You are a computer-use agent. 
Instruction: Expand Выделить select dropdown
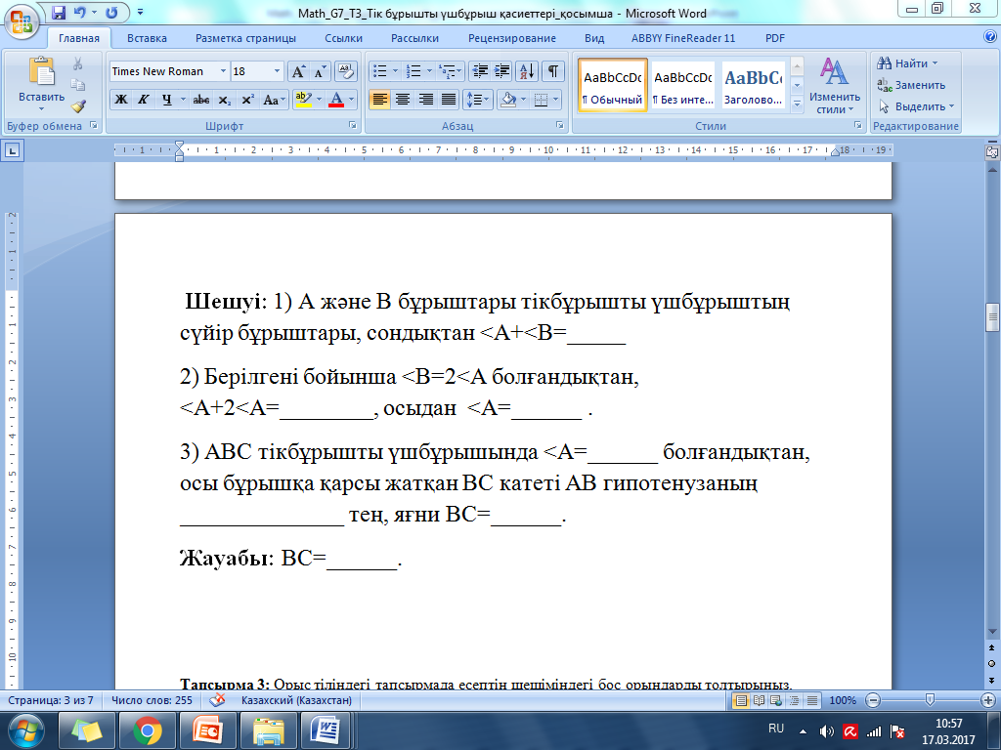[951, 106]
